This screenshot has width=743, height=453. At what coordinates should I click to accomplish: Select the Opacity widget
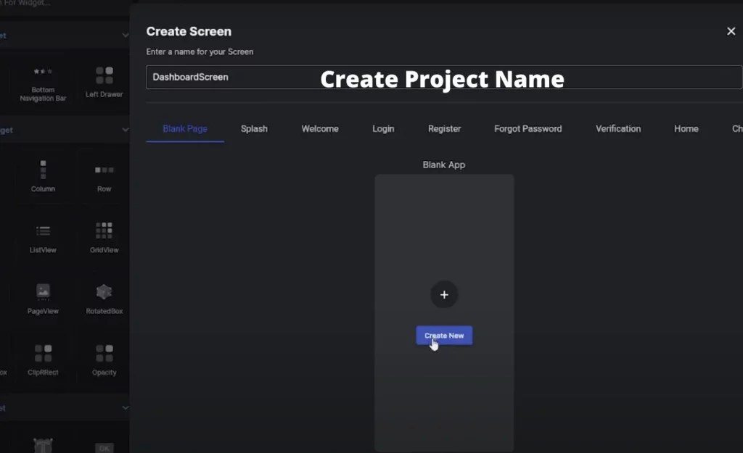(x=103, y=359)
